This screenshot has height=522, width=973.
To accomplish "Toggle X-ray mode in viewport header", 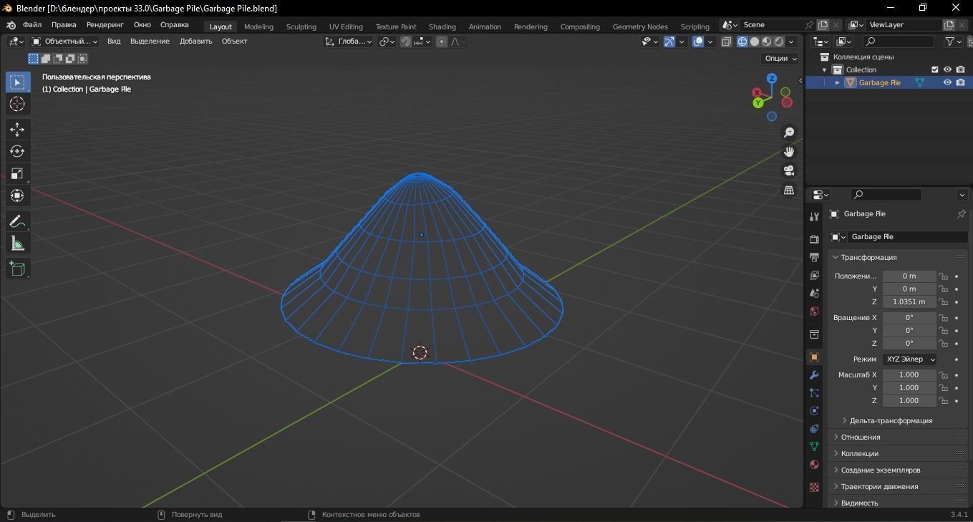I will click(727, 42).
